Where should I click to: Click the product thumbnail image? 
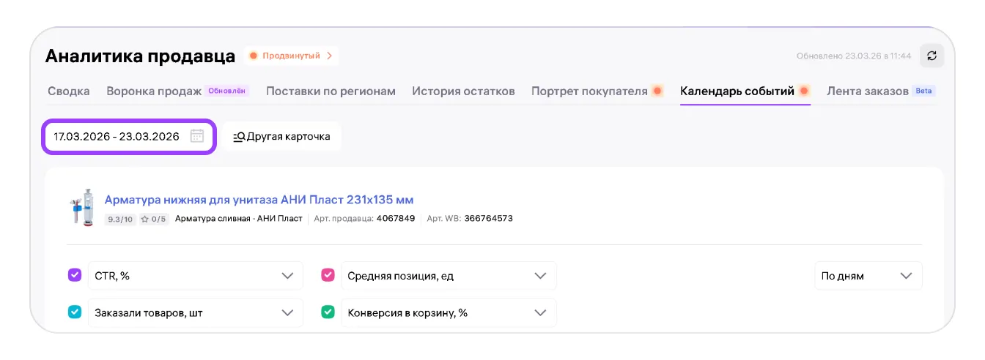pos(81,207)
